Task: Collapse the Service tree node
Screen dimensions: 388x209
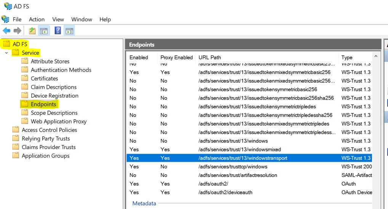Action: click(x=6, y=53)
